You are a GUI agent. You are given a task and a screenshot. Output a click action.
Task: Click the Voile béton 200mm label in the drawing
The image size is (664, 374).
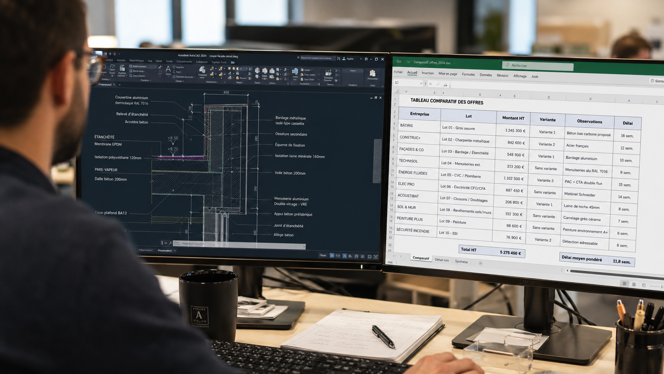pyautogui.click(x=290, y=173)
